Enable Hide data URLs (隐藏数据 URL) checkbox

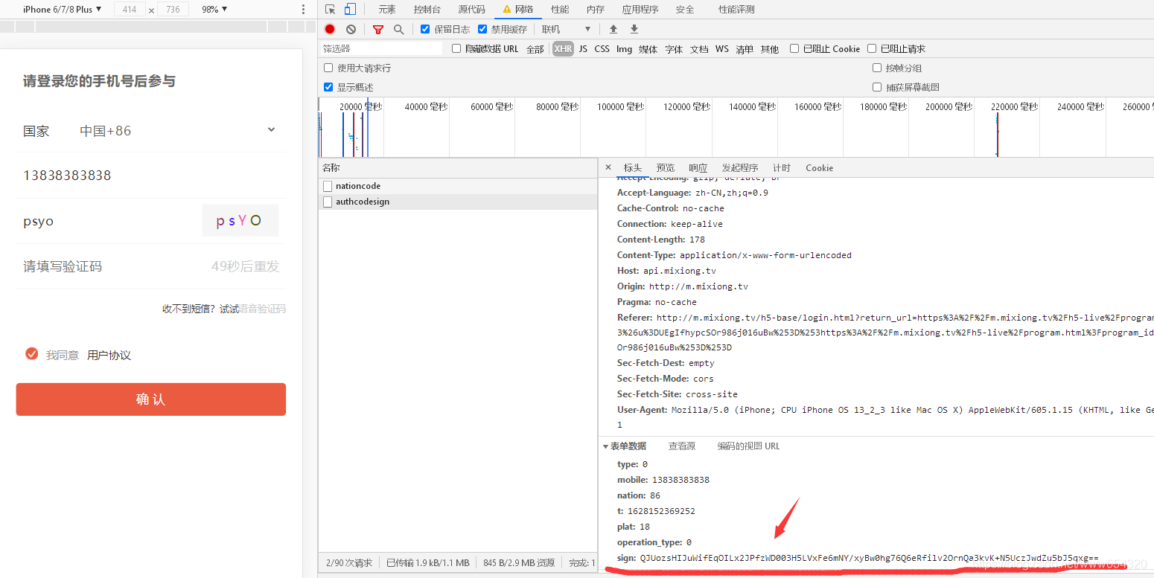click(457, 48)
